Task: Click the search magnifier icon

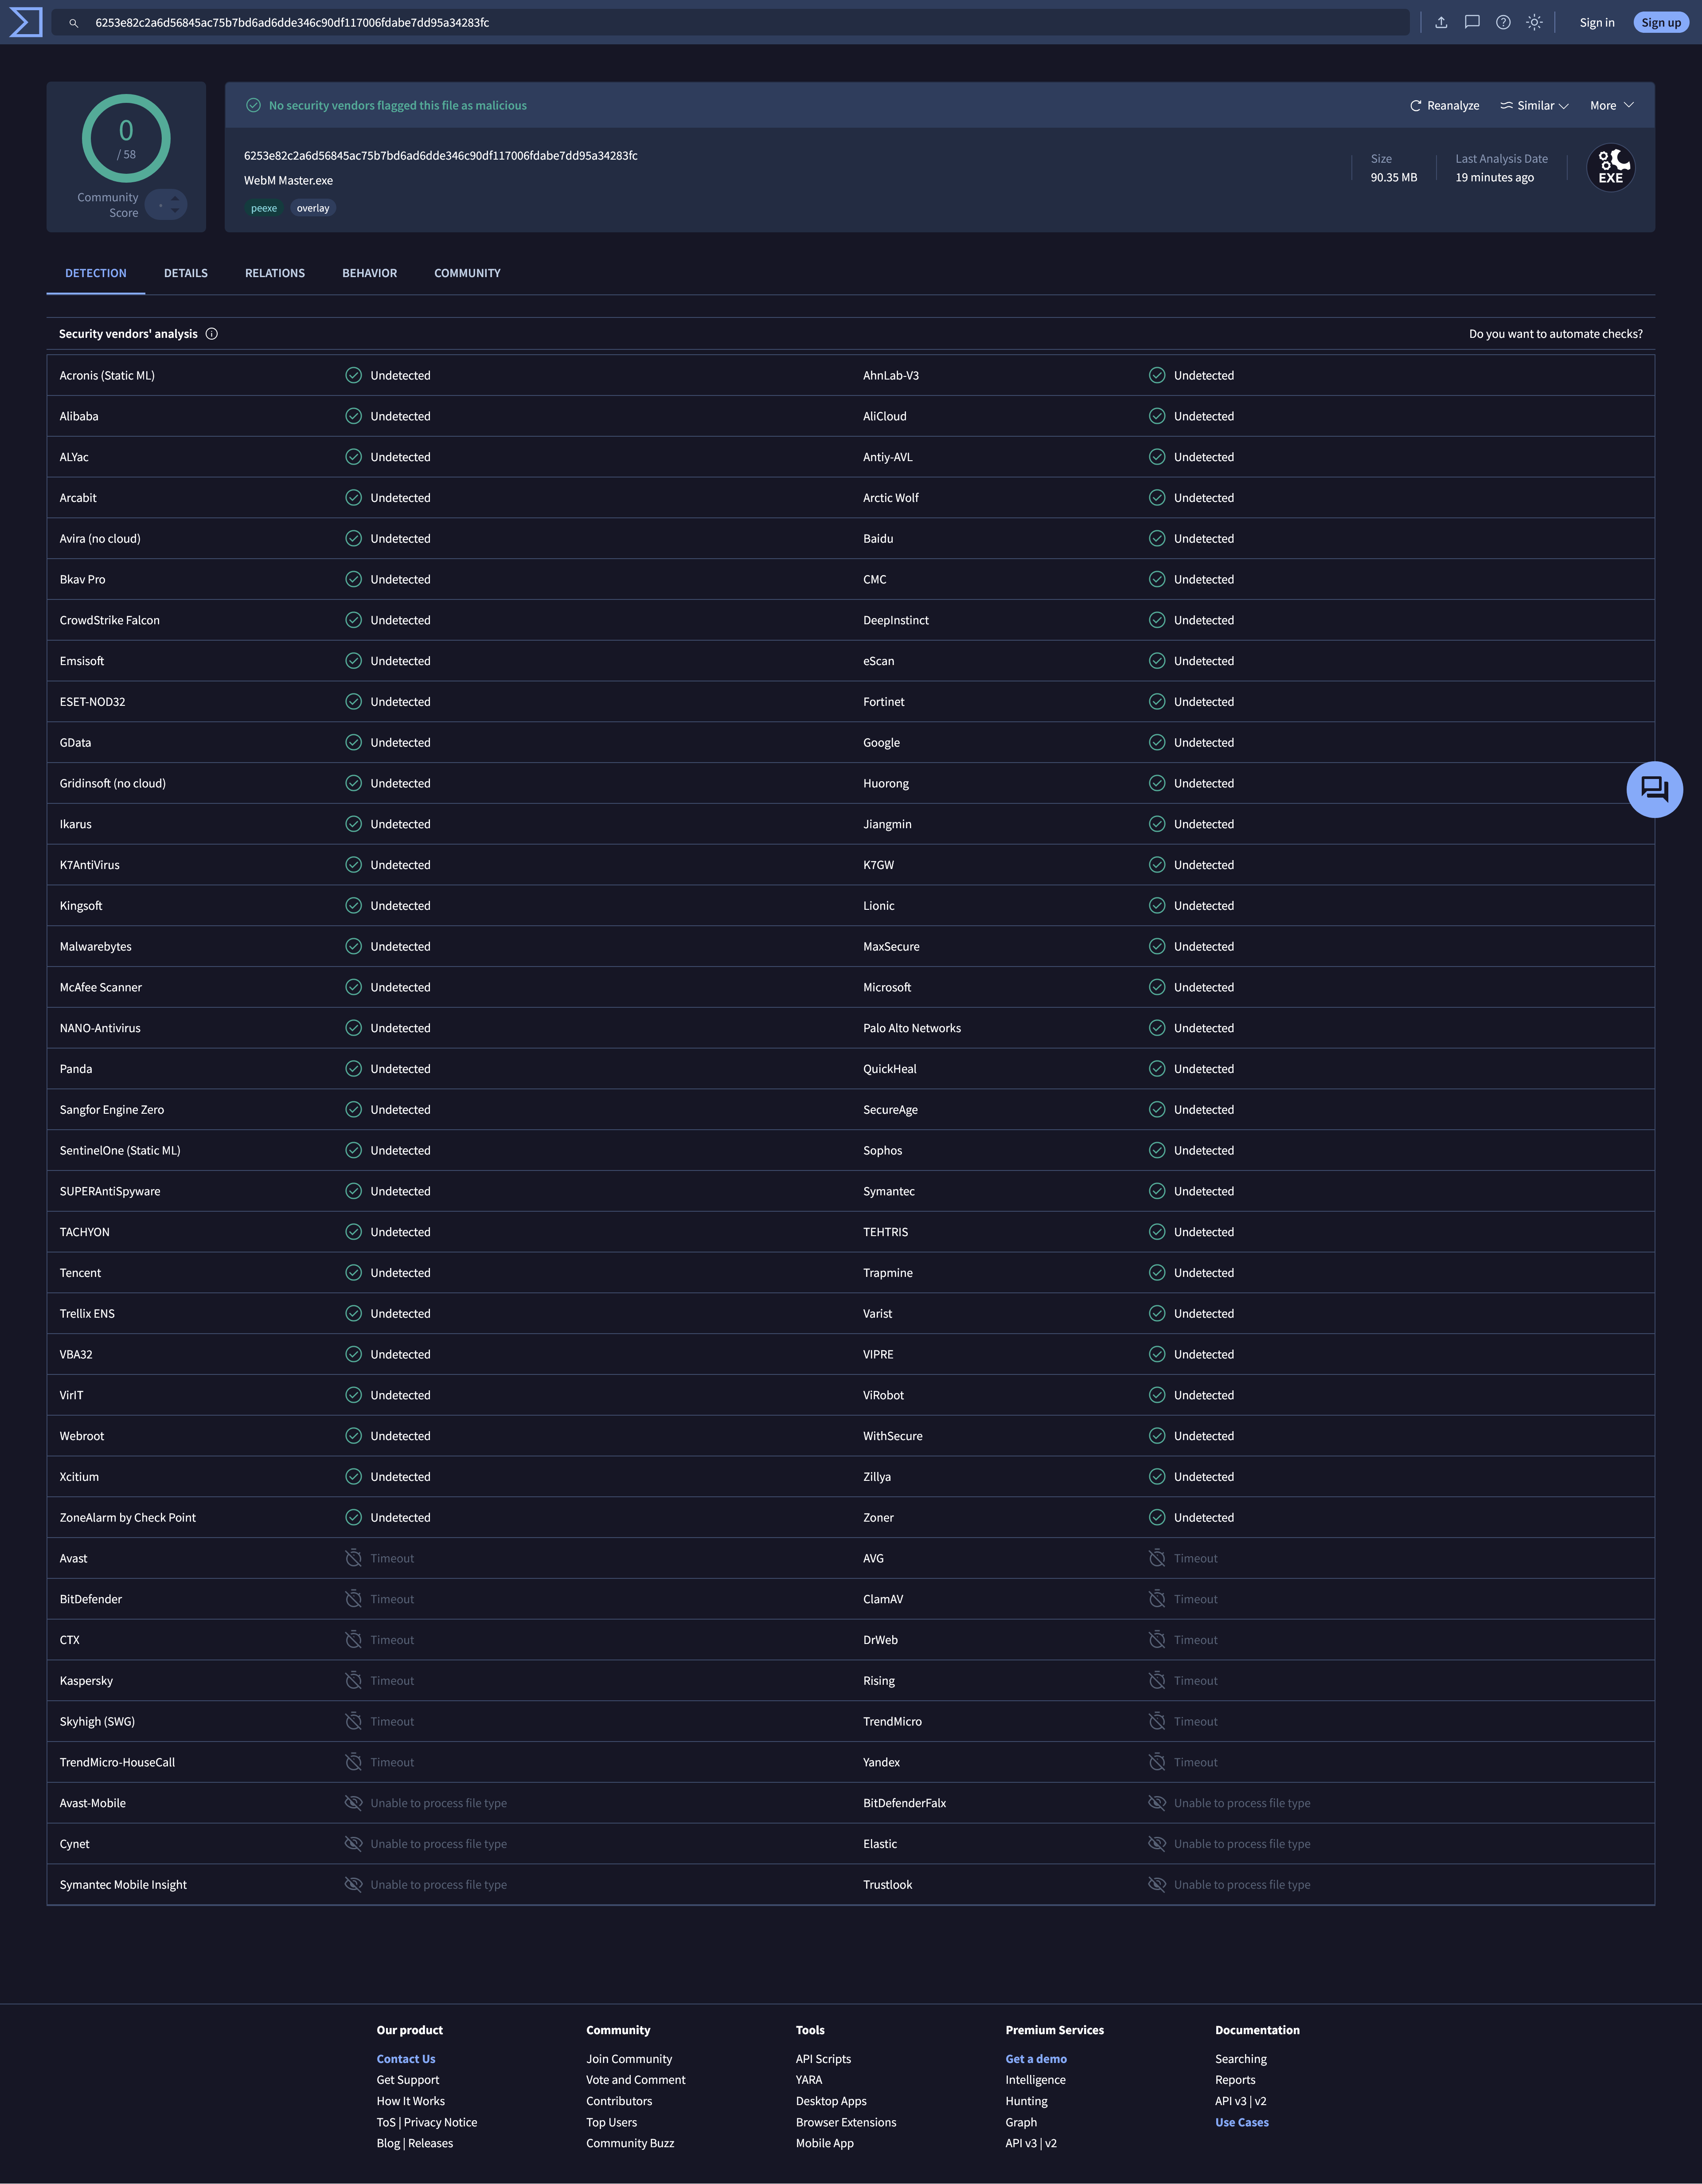Action: click(73, 23)
